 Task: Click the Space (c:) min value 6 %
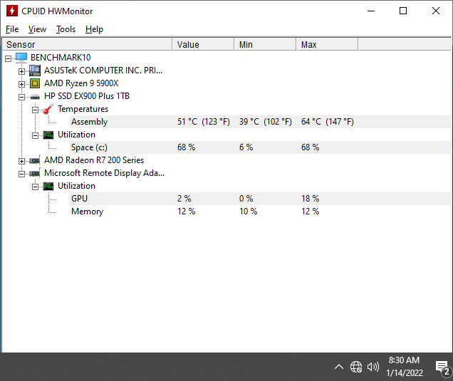[246, 147]
